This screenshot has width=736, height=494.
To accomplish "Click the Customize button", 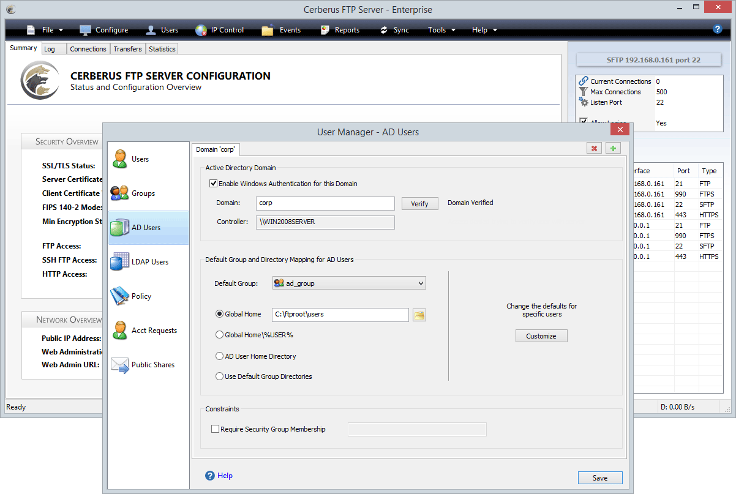I will tap(541, 336).
